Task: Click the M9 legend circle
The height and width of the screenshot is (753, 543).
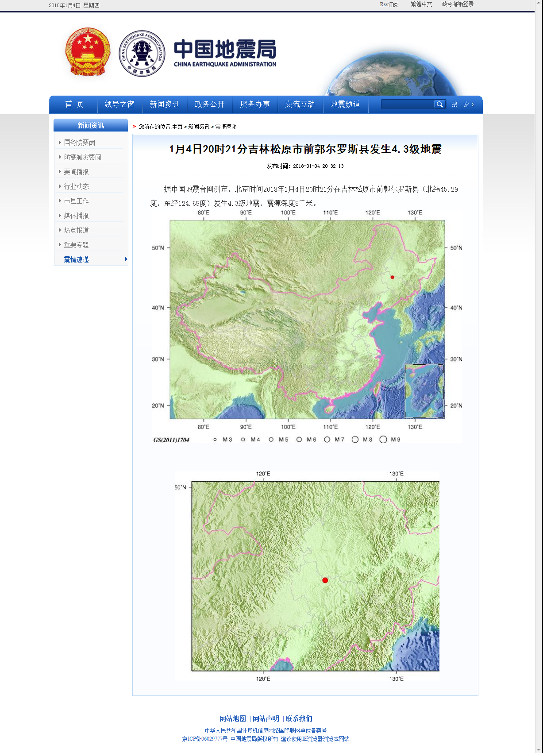Action: (x=383, y=440)
